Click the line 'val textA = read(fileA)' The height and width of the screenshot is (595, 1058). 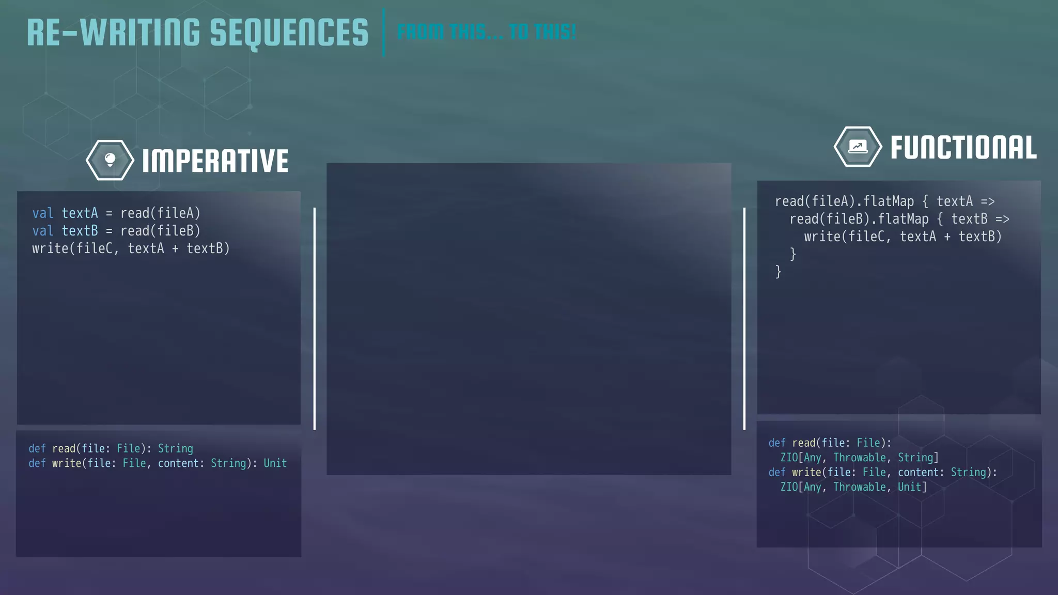(116, 213)
